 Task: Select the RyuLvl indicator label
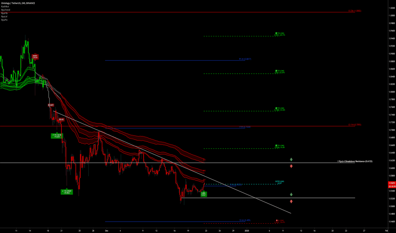4,17
